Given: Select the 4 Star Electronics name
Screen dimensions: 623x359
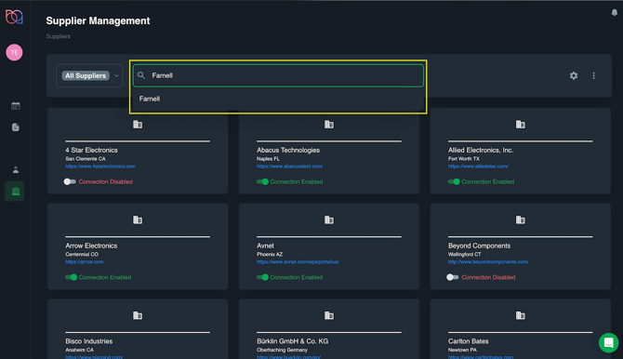Looking at the screenshot, I should tap(91, 150).
